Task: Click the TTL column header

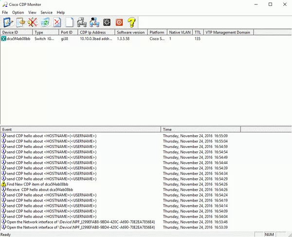Action: (198, 32)
